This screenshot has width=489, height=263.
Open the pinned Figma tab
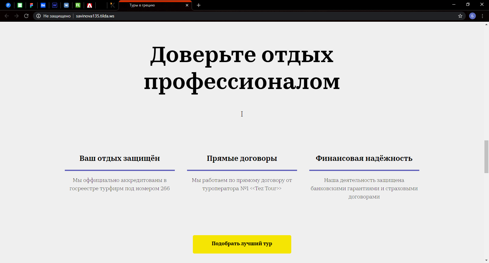pyautogui.click(x=31, y=5)
